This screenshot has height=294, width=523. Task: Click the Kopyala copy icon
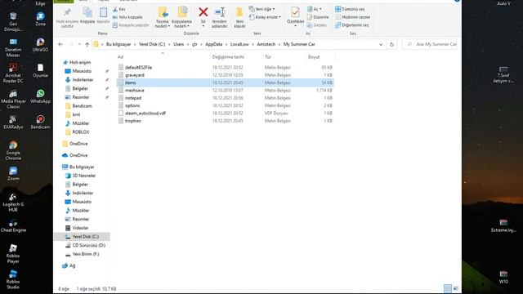coord(87,12)
